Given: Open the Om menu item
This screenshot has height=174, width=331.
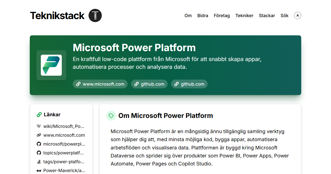Looking at the screenshot, I should click(x=188, y=15).
